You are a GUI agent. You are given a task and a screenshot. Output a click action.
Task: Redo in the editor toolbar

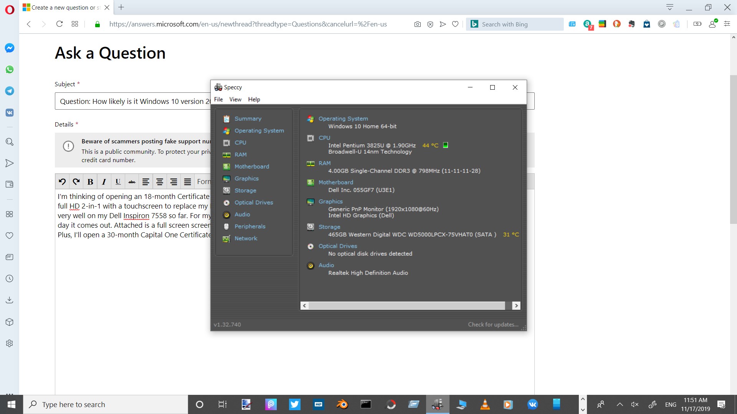pos(76,181)
